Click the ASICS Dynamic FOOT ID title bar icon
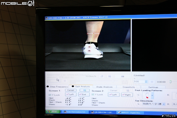This screenshot has height=118, width=177. [46, 18]
